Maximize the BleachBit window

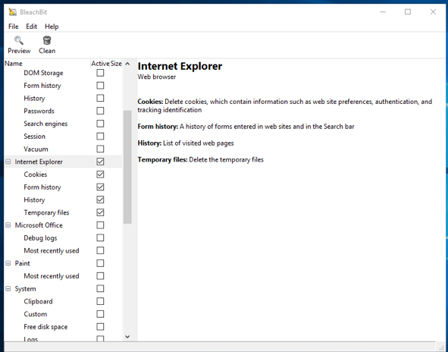(408, 11)
